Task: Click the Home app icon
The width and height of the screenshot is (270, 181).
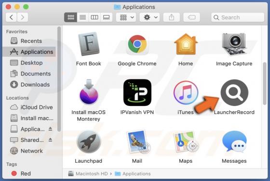Action: tap(186, 44)
